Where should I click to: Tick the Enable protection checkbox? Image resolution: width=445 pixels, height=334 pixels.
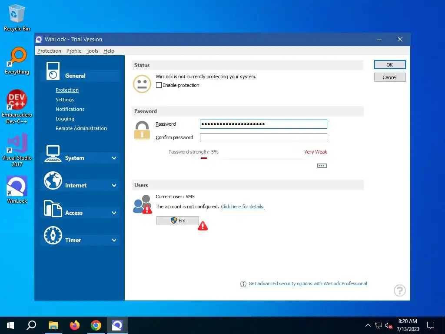pos(159,85)
